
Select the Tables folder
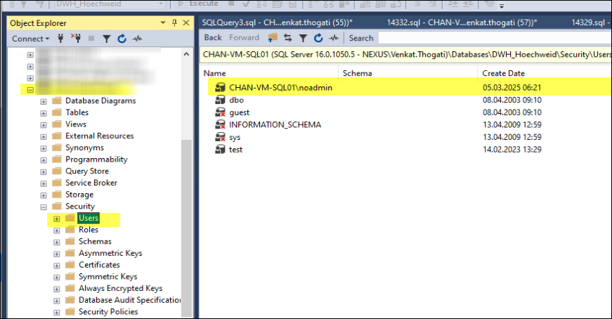pos(77,112)
